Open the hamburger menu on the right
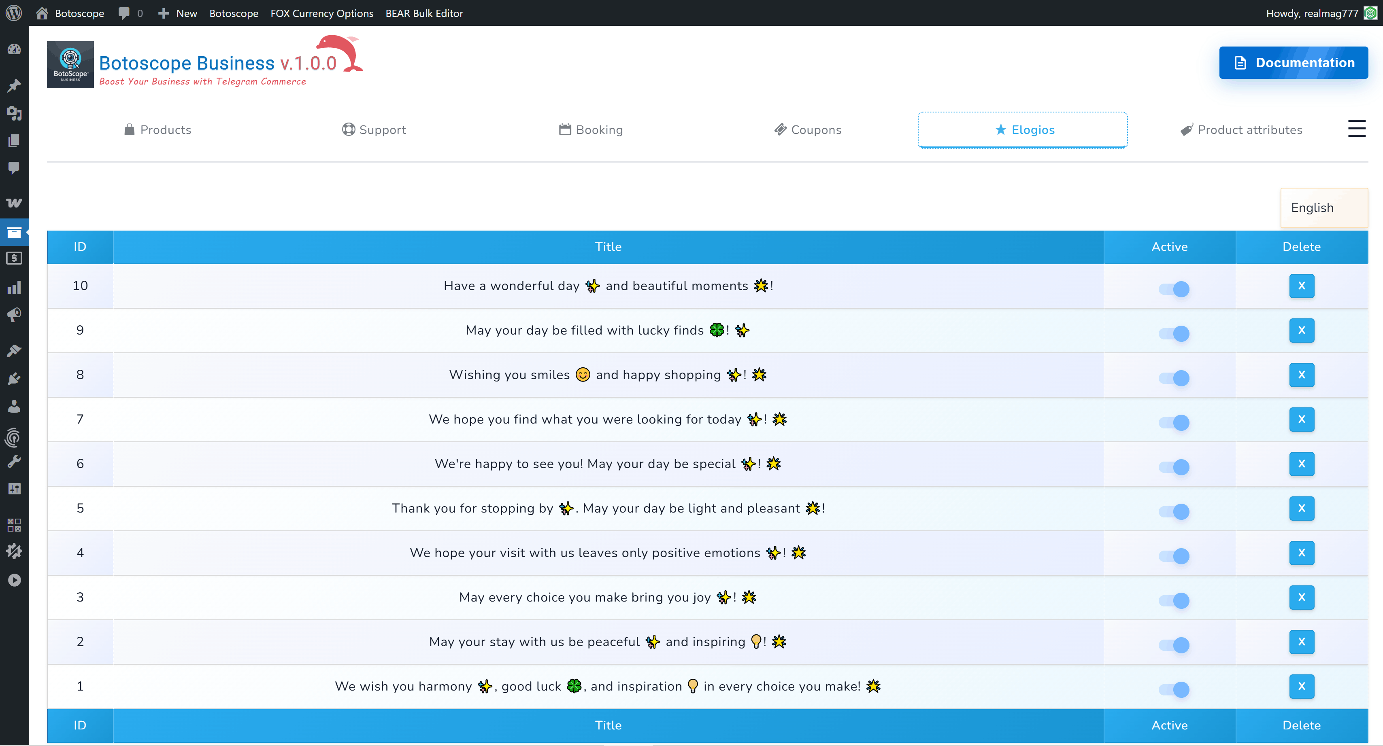Screen dimensions: 1383x746 click(1357, 128)
